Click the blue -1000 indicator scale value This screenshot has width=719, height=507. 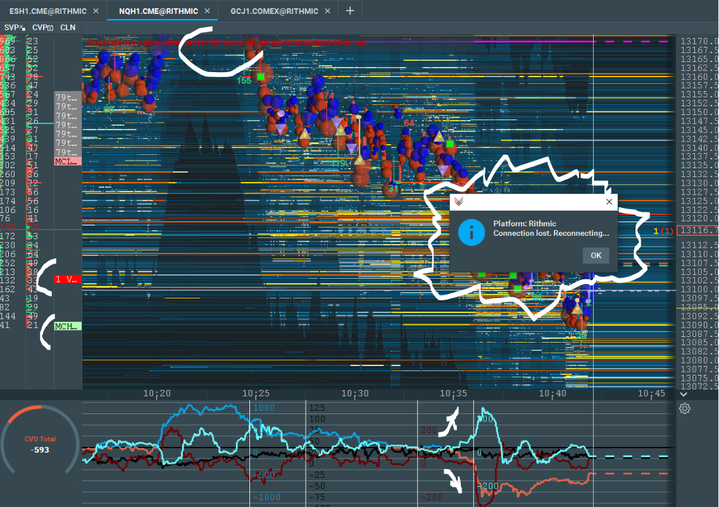tap(266, 497)
